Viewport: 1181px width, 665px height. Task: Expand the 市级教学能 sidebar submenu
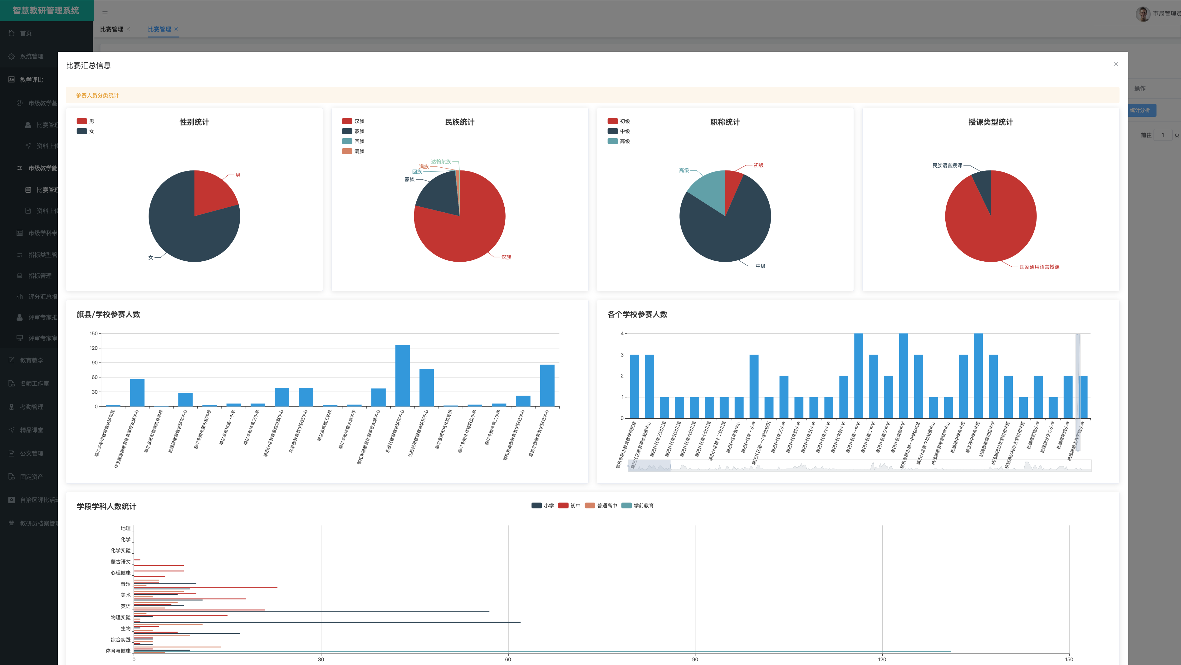pyautogui.click(x=42, y=168)
